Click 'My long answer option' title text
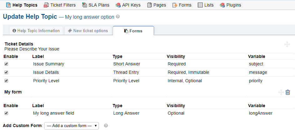The height and width of the screenshot is (133, 295). click(x=89, y=17)
